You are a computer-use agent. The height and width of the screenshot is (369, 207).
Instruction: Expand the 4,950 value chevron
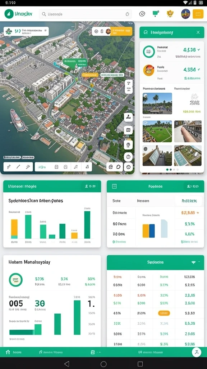(199, 70)
